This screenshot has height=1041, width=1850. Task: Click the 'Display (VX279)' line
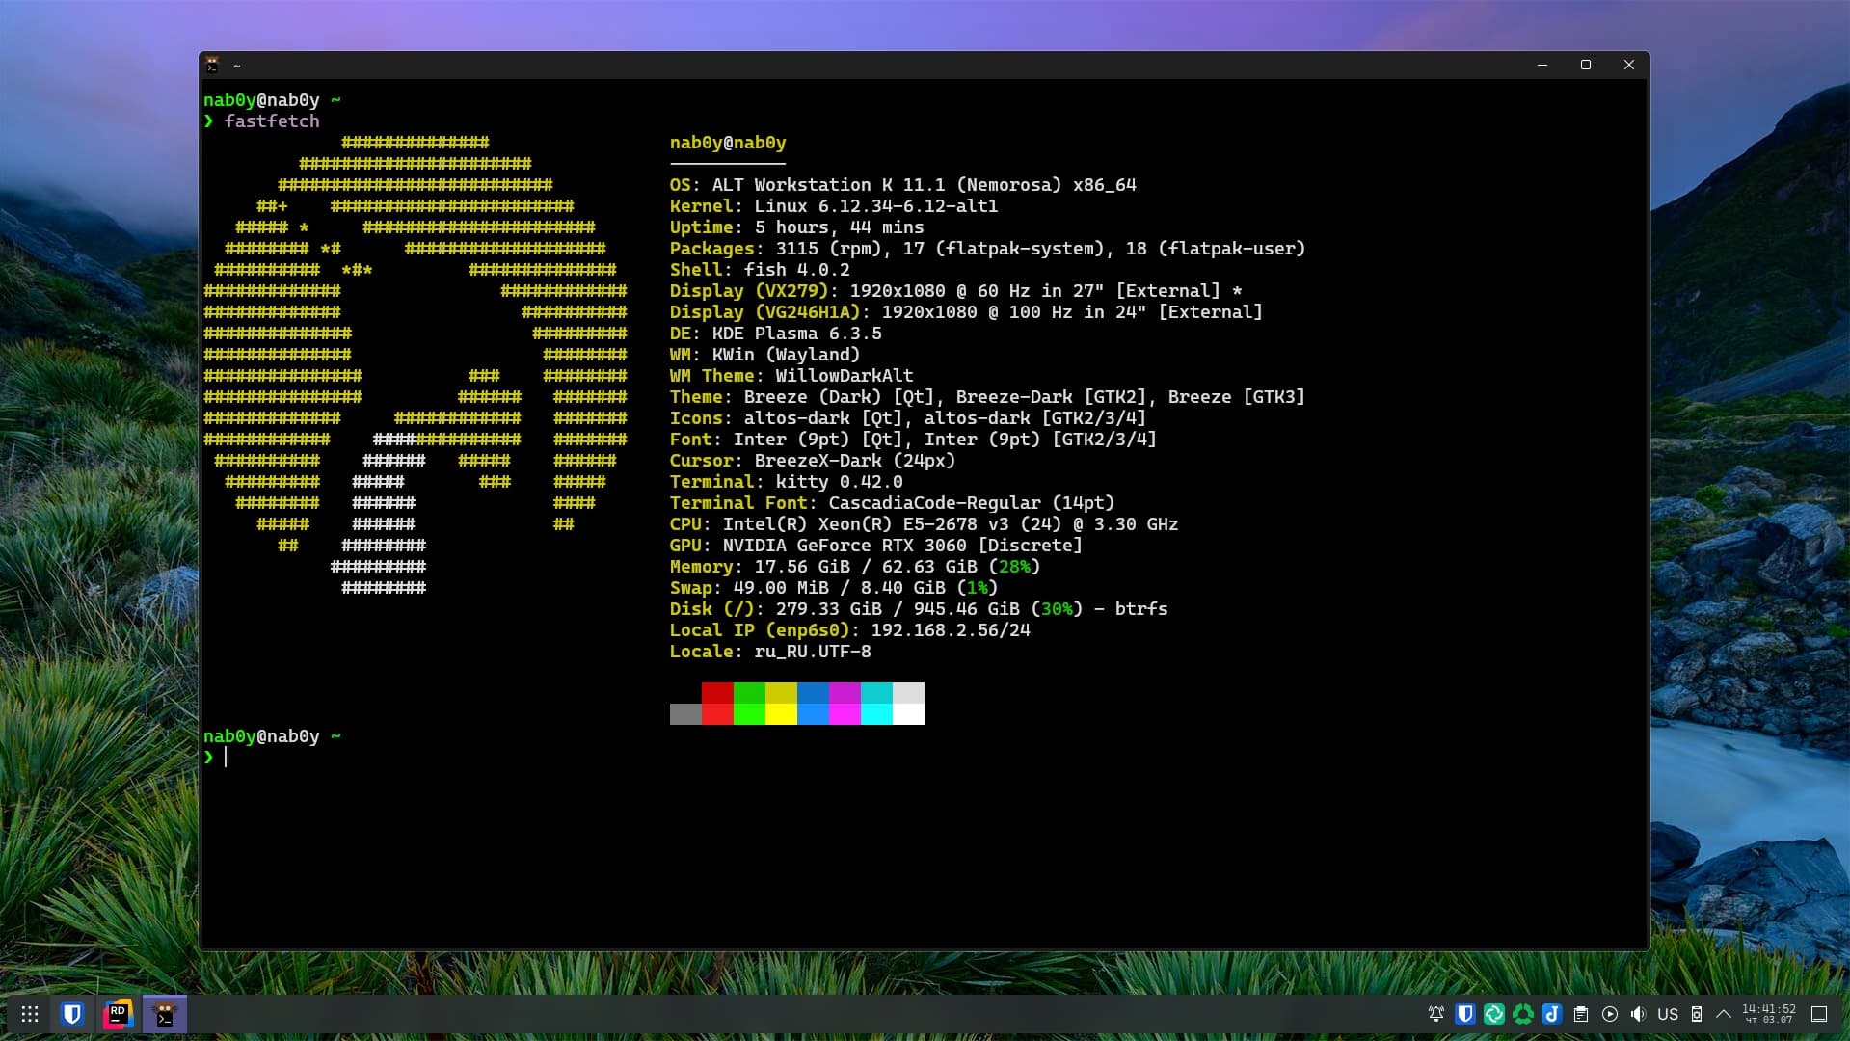956,291
